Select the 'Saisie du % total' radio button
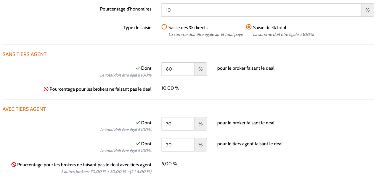 249,27
